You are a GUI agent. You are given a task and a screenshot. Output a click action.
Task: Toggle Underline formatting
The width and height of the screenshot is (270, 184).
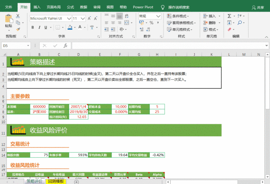pyautogui.click(x=46, y=27)
